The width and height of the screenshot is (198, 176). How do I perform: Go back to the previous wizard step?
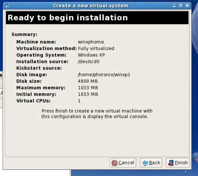151,162
